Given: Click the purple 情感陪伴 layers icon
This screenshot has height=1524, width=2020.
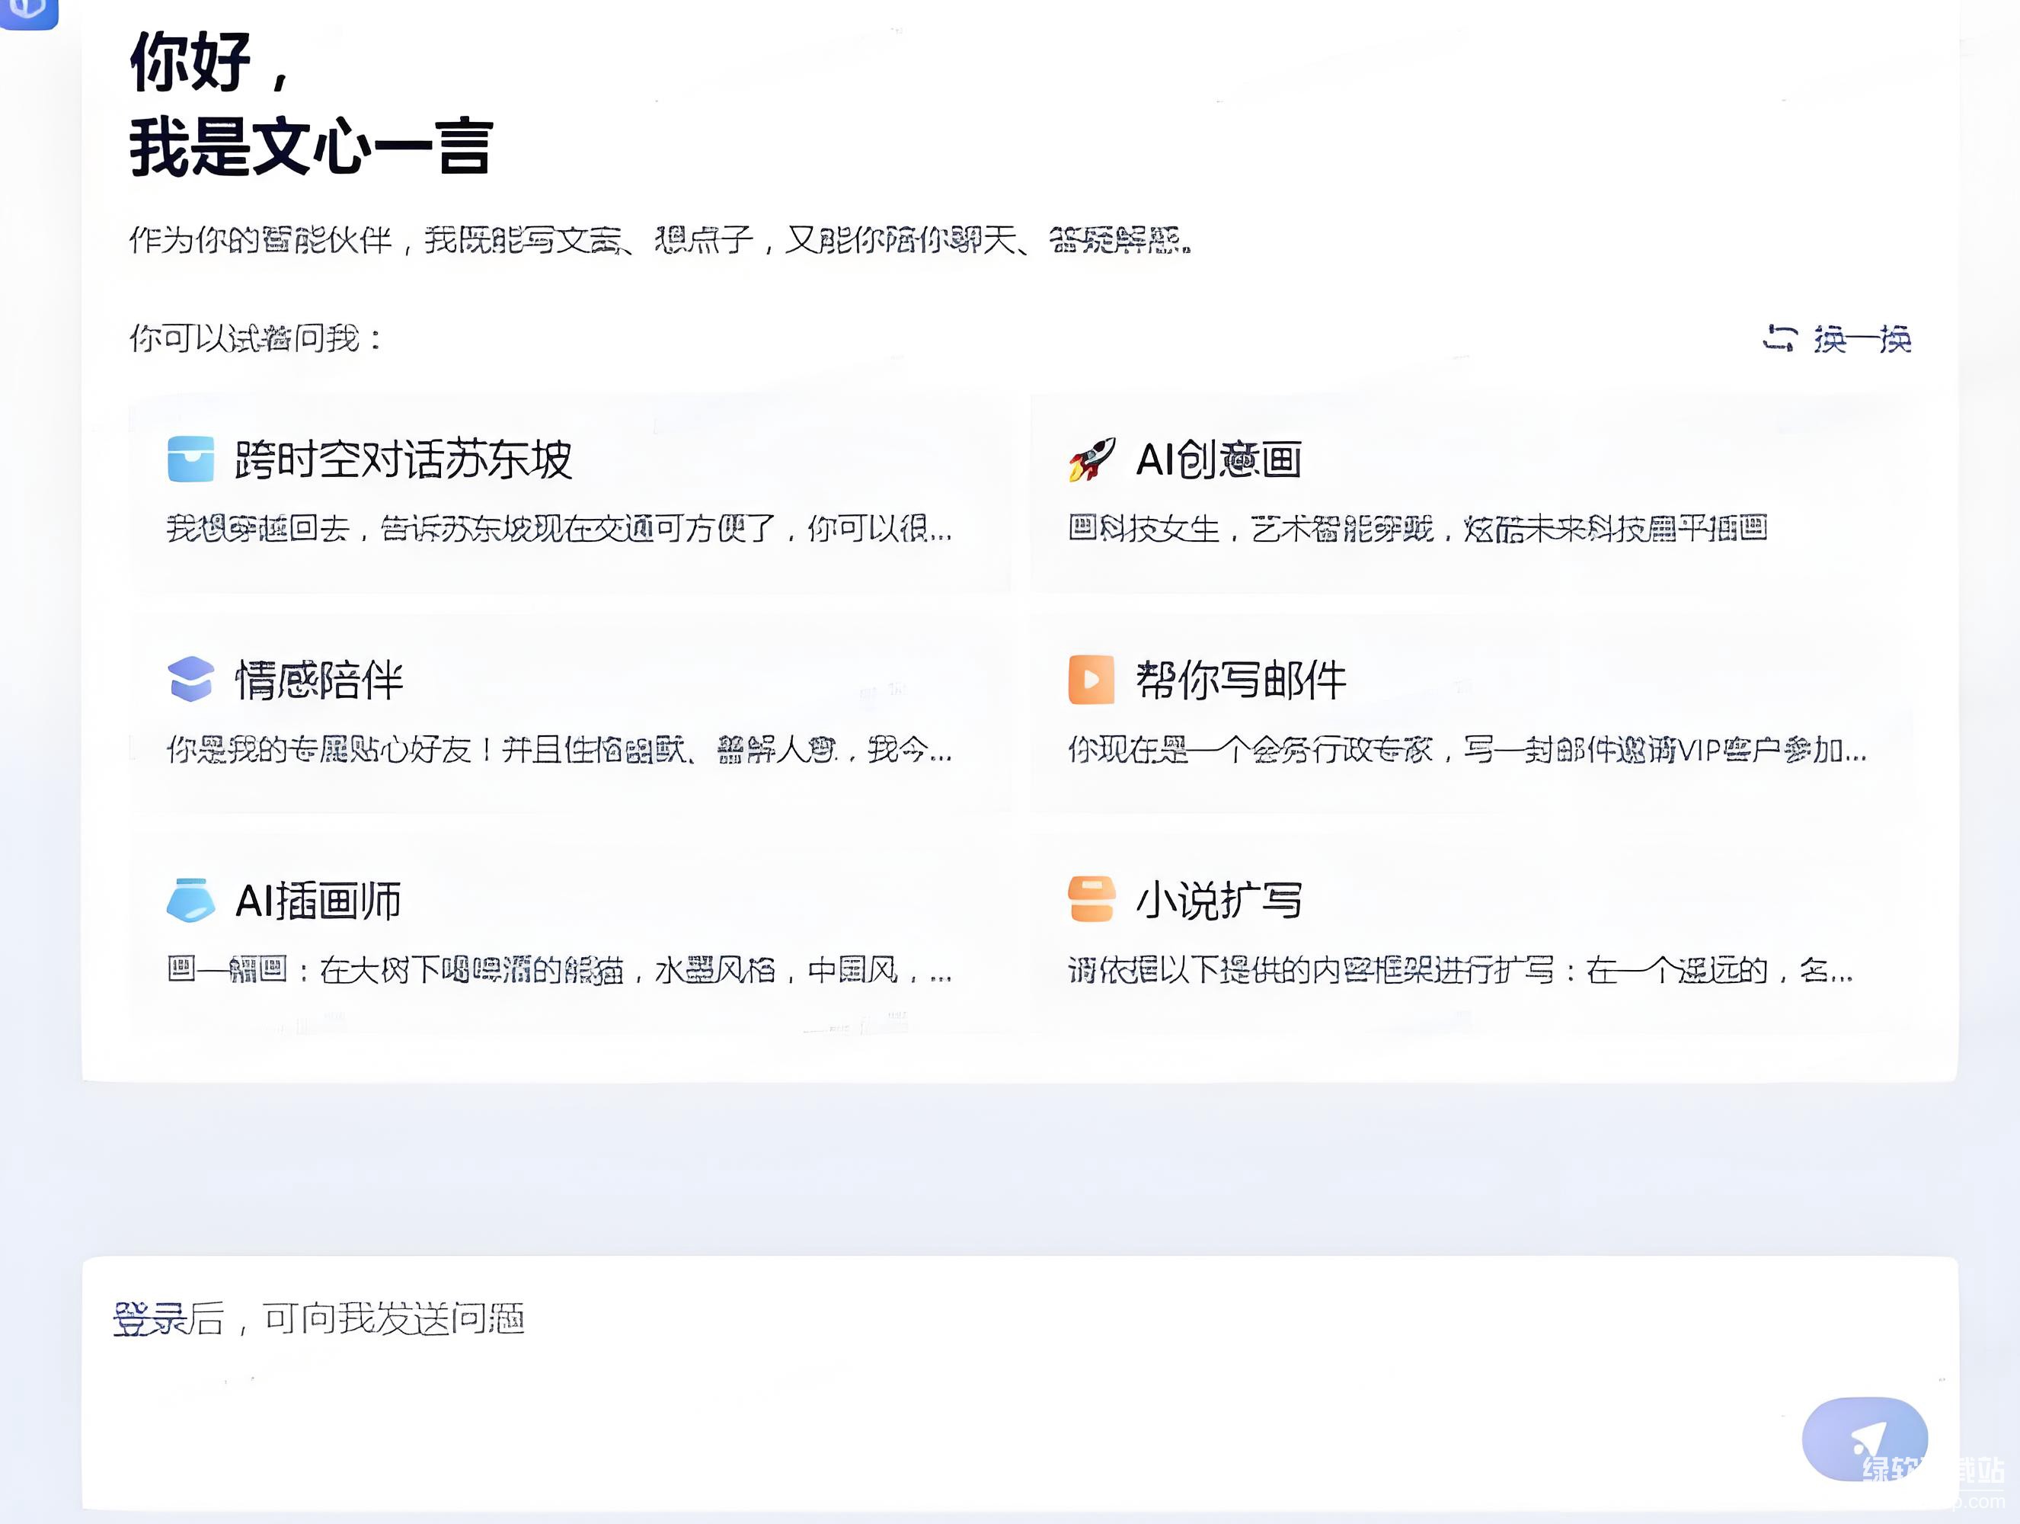Looking at the screenshot, I should [191, 680].
